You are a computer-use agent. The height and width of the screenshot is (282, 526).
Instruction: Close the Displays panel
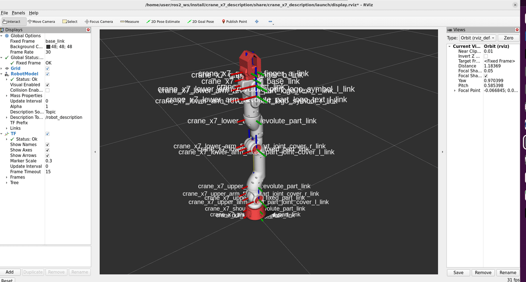click(88, 30)
